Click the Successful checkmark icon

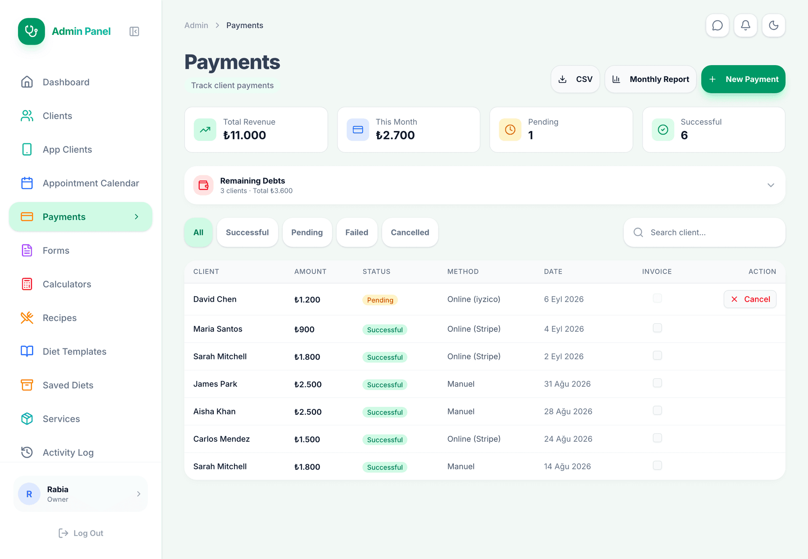663,129
